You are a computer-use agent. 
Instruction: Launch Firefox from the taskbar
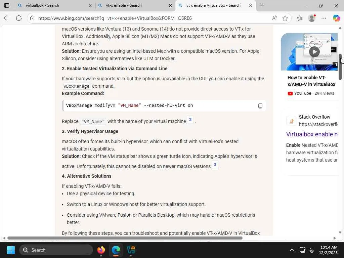pyautogui.click(x=101, y=250)
